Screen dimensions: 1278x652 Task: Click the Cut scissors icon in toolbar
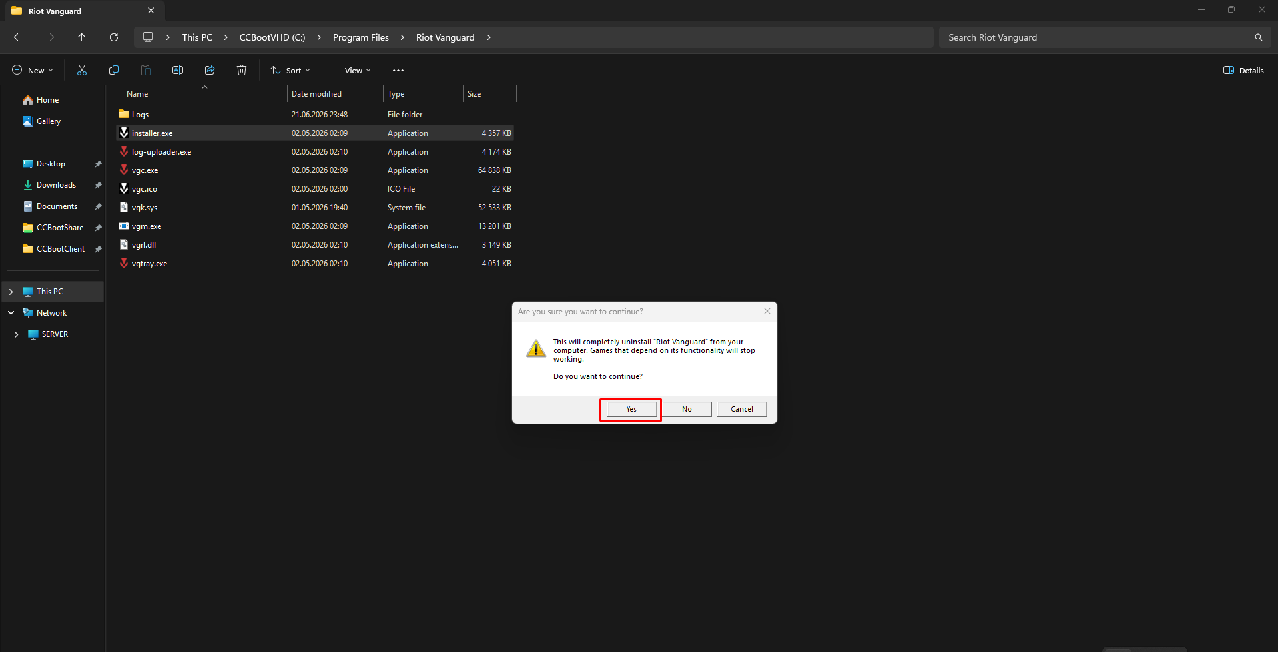click(x=82, y=70)
